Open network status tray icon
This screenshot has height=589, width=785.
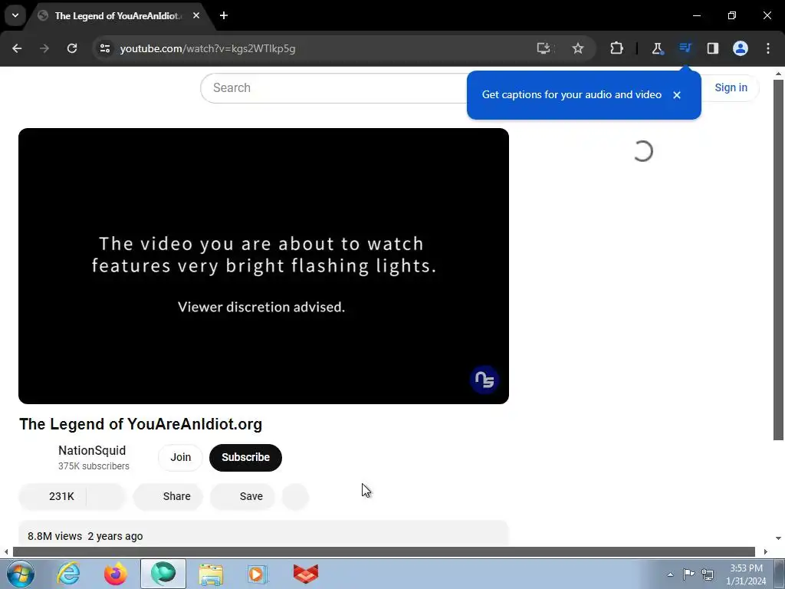coord(708,574)
